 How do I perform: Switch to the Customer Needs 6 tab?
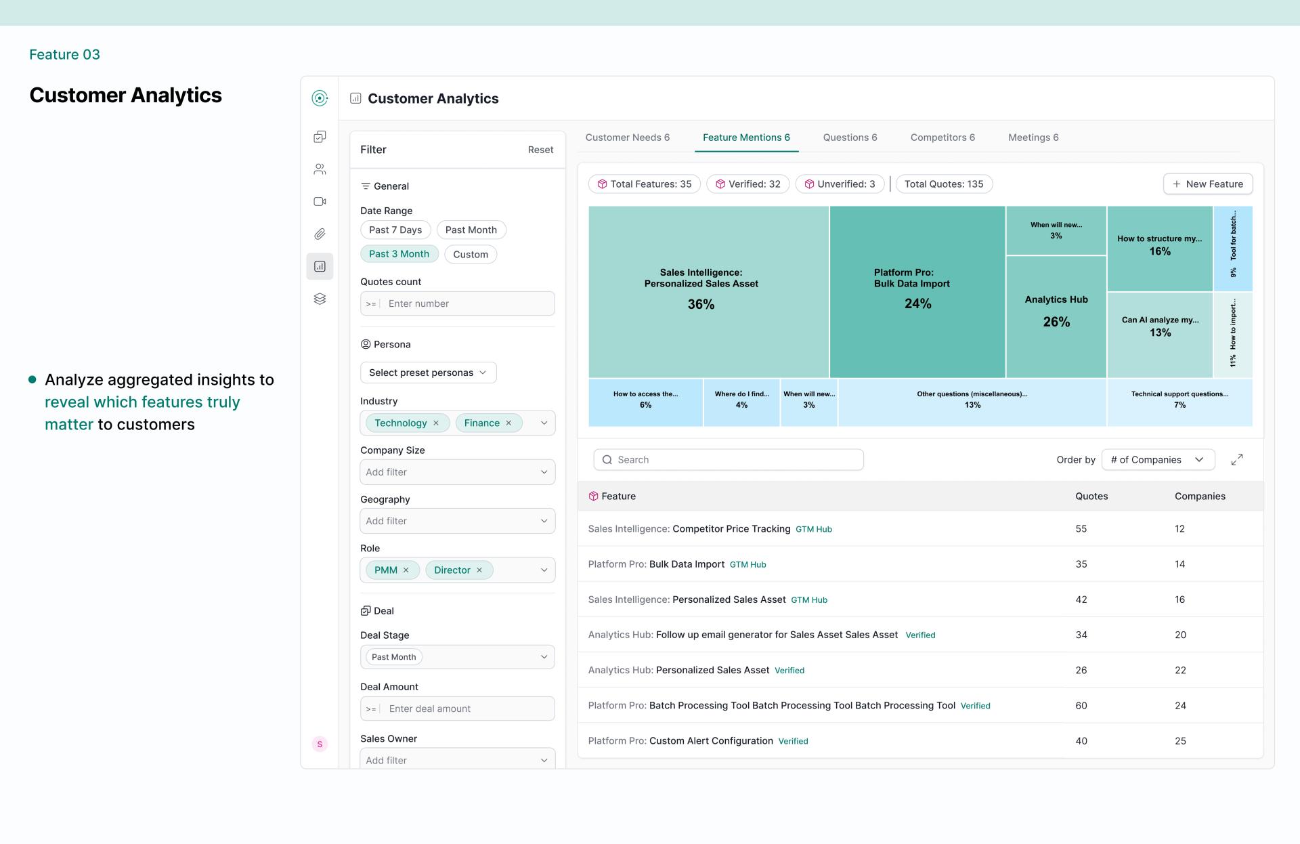click(x=627, y=138)
